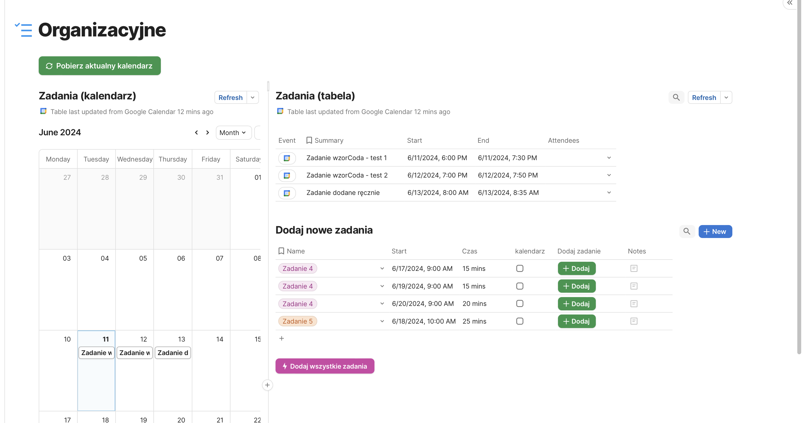The height and width of the screenshot is (423, 802).
Task: Check kalendarz box for Zadanie 5
Action: click(x=520, y=321)
